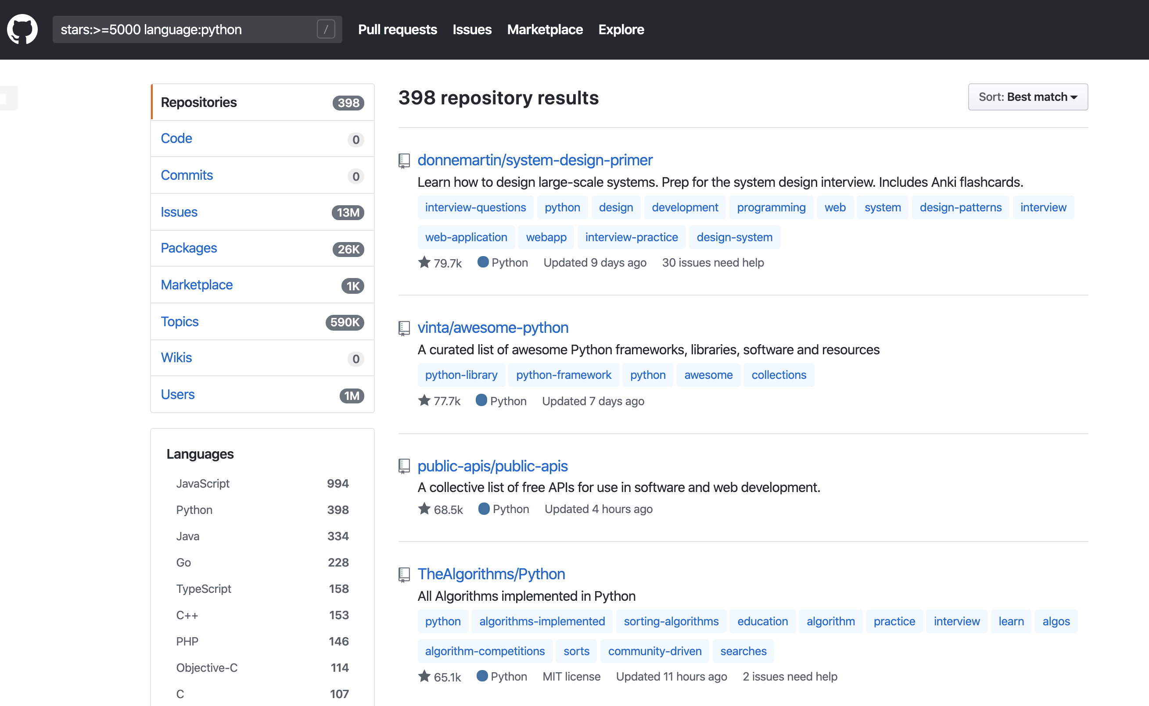The height and width of the screenshot is (706, 1149).
Task: Click repo icon beside vinta/awesome-python
Action: click(x=404, y=328)
